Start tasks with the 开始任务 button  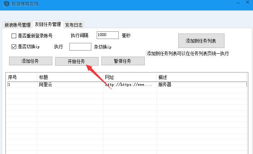pos(77,61)
